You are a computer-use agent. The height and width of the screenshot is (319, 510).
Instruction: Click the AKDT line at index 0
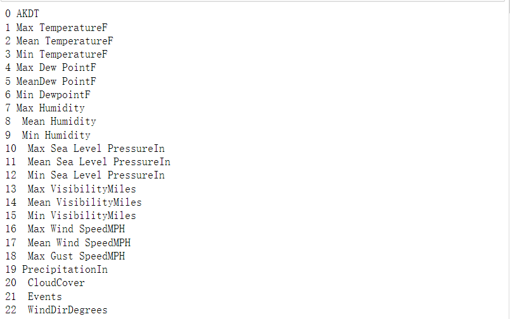pyautogui.click(x=27, y=13)
